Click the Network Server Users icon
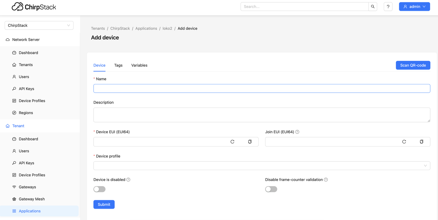Viewport: 438px width, 220px height. click(x=14, y=77)
